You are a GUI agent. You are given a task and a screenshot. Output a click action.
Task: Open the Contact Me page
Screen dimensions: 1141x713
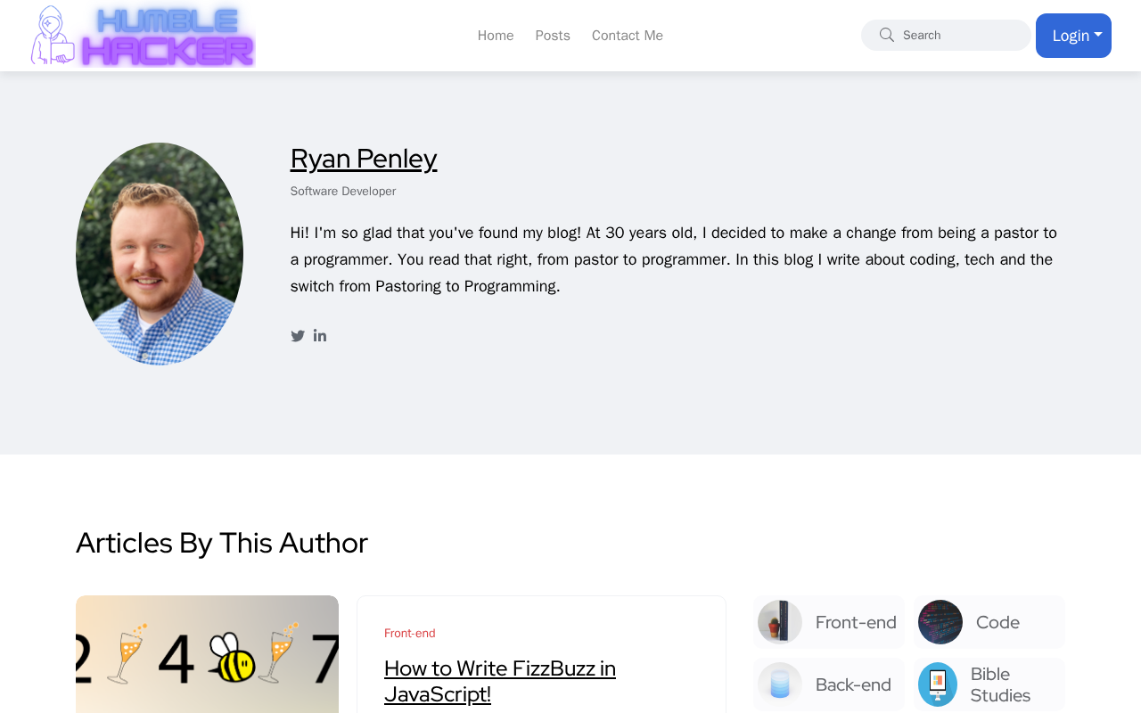point(628,36)
